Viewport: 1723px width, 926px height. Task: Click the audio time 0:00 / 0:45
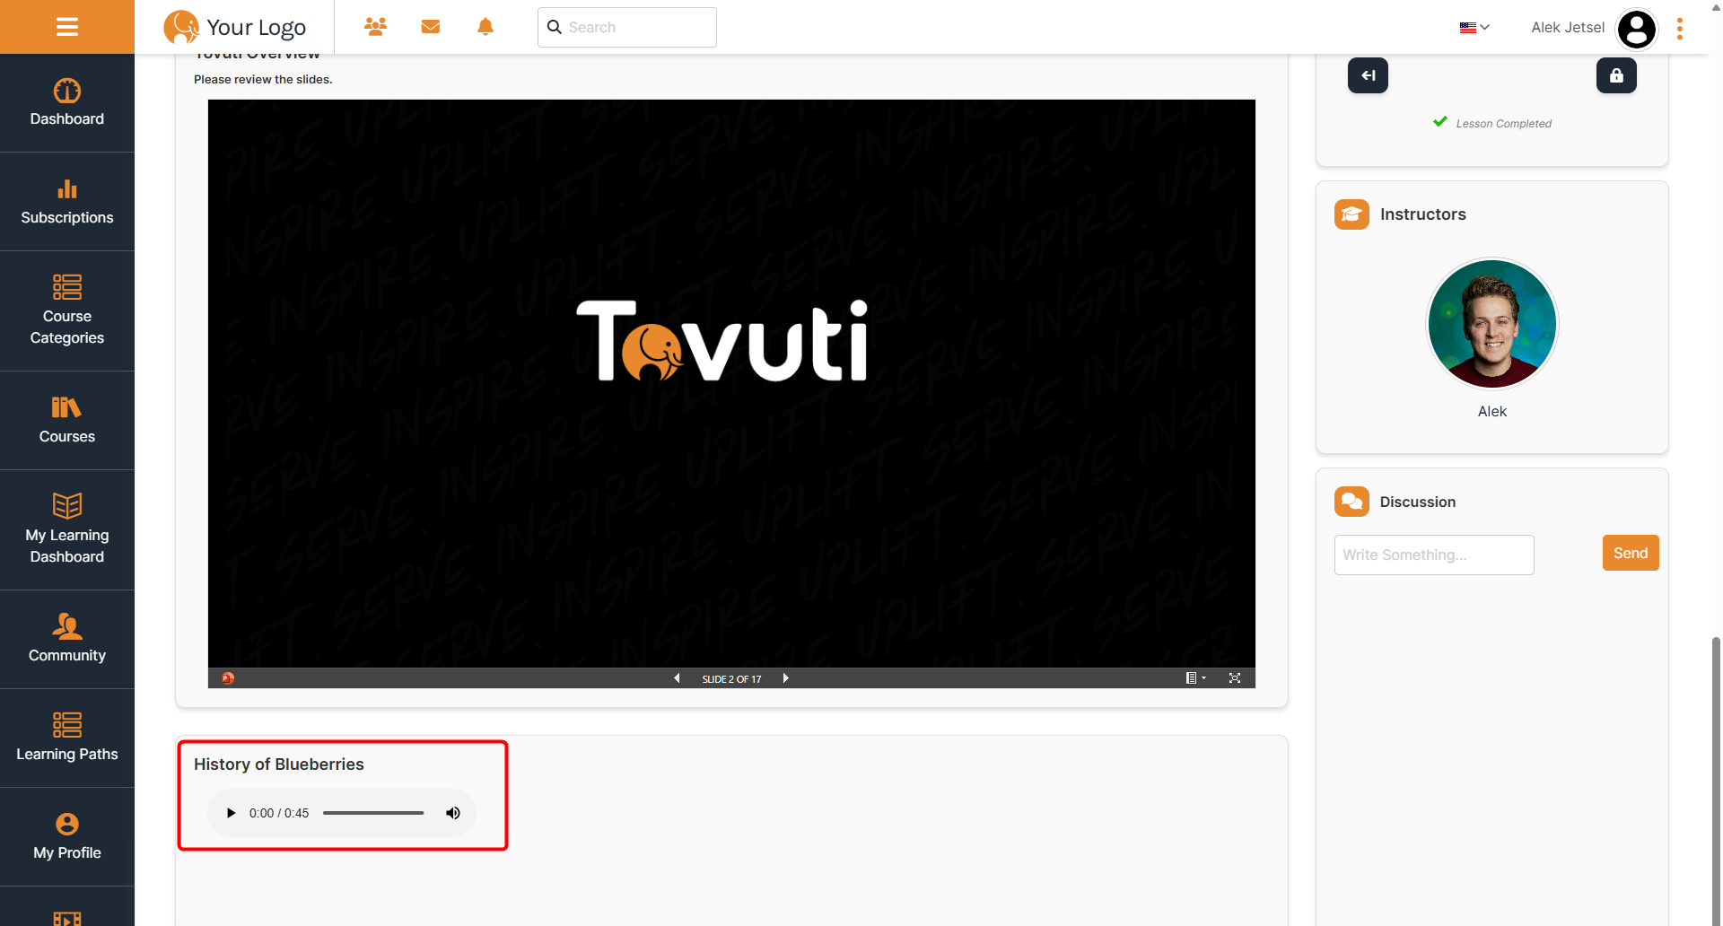point(279,813)
